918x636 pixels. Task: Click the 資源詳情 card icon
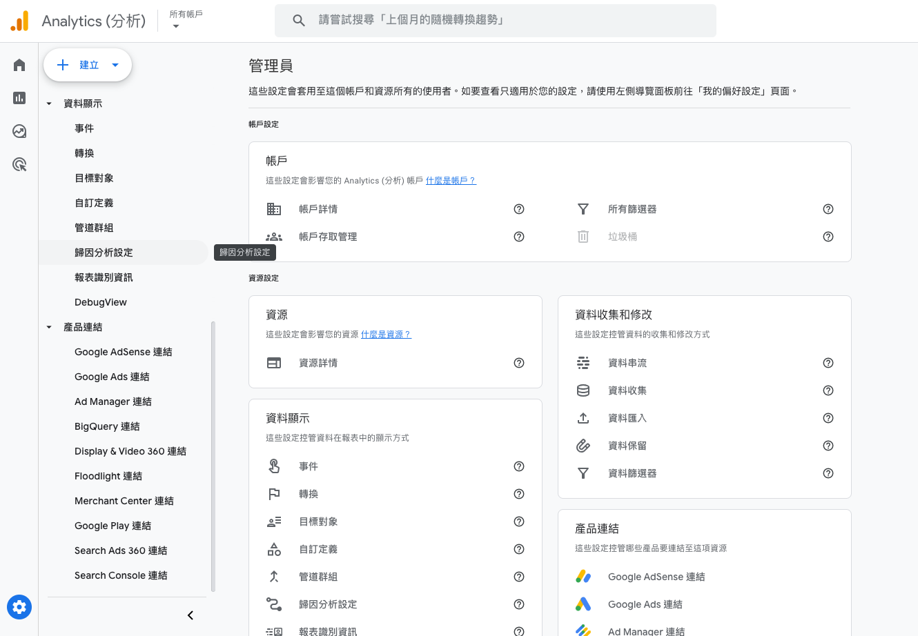coord(274,363)
